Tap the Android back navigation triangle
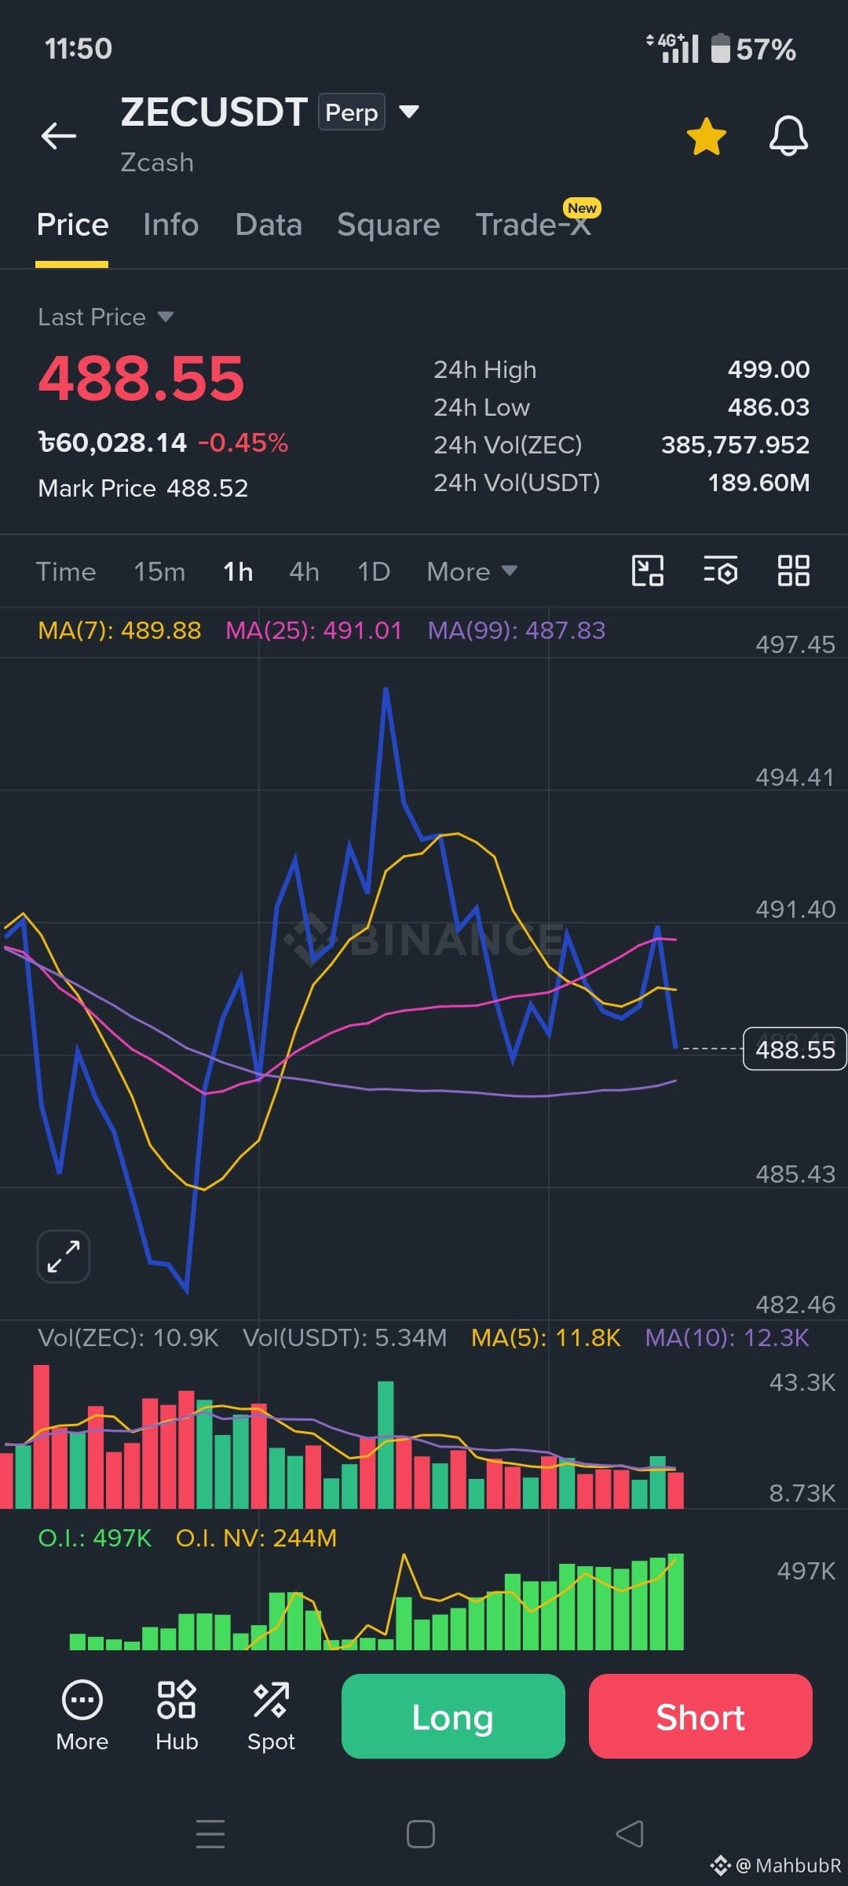This screenshot has width=848, height=1886. pos(630,1834)
